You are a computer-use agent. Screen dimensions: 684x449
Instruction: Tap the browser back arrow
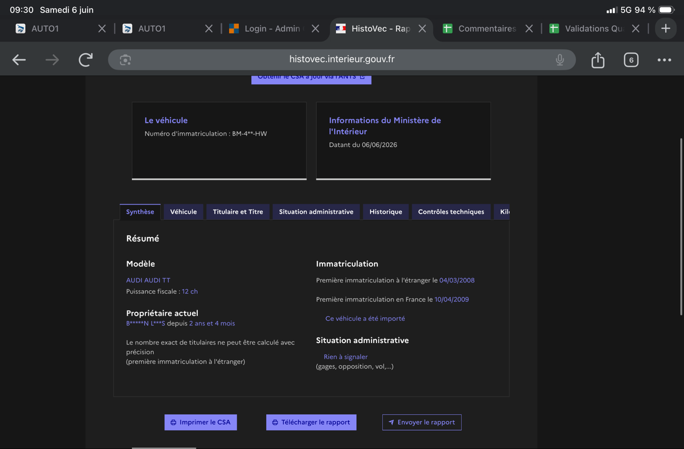pos(19,60)
